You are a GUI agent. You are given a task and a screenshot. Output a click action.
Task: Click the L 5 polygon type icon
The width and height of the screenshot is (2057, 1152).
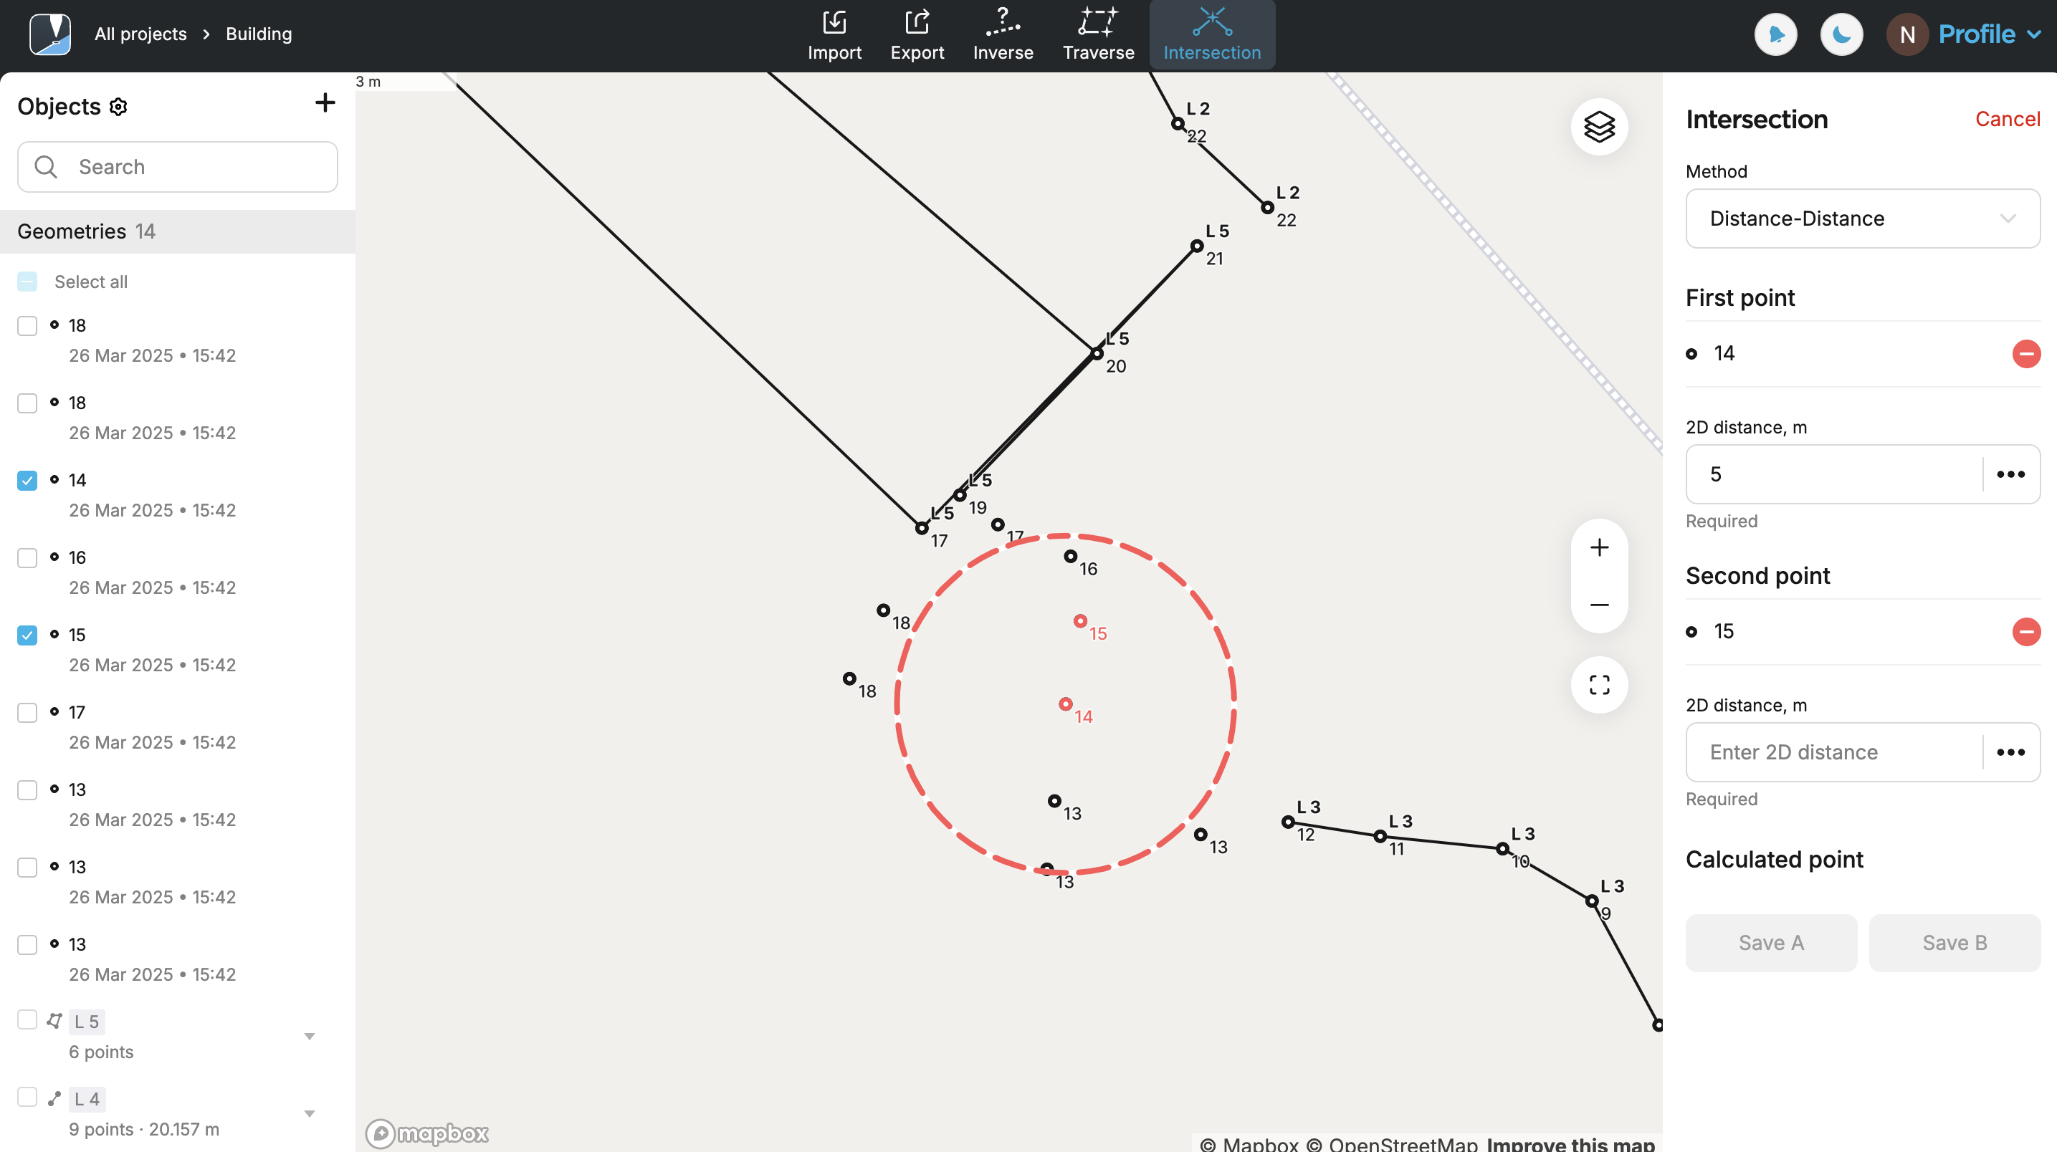pyautogui.click(x=54, y=1020)
